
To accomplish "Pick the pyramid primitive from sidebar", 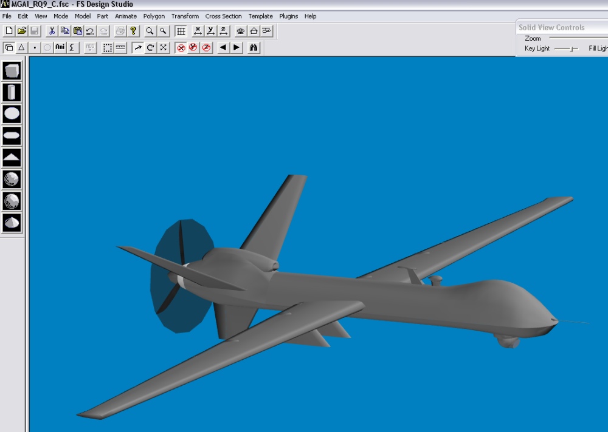I will pos(12,158).
